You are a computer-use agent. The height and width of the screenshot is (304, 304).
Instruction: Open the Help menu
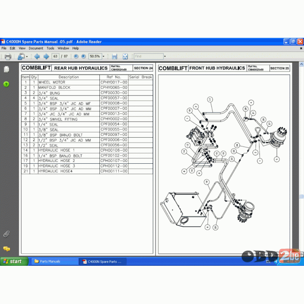click(x=76, y=48)
